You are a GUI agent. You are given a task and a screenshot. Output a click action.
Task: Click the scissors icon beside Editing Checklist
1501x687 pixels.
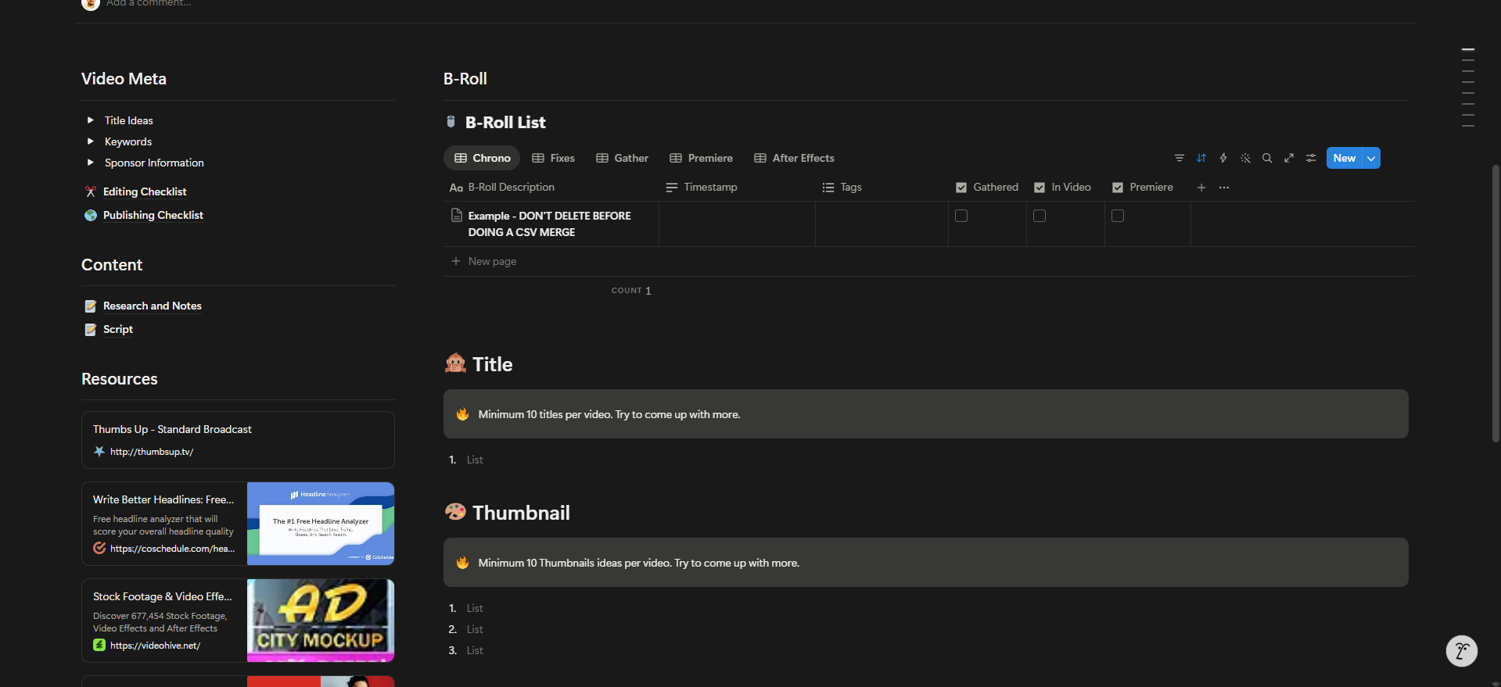coord(91,191)
